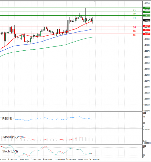Viewport: 151px width, 162px height.
Task: Click the 1.02910 price axis value
Action: [146, 63]
